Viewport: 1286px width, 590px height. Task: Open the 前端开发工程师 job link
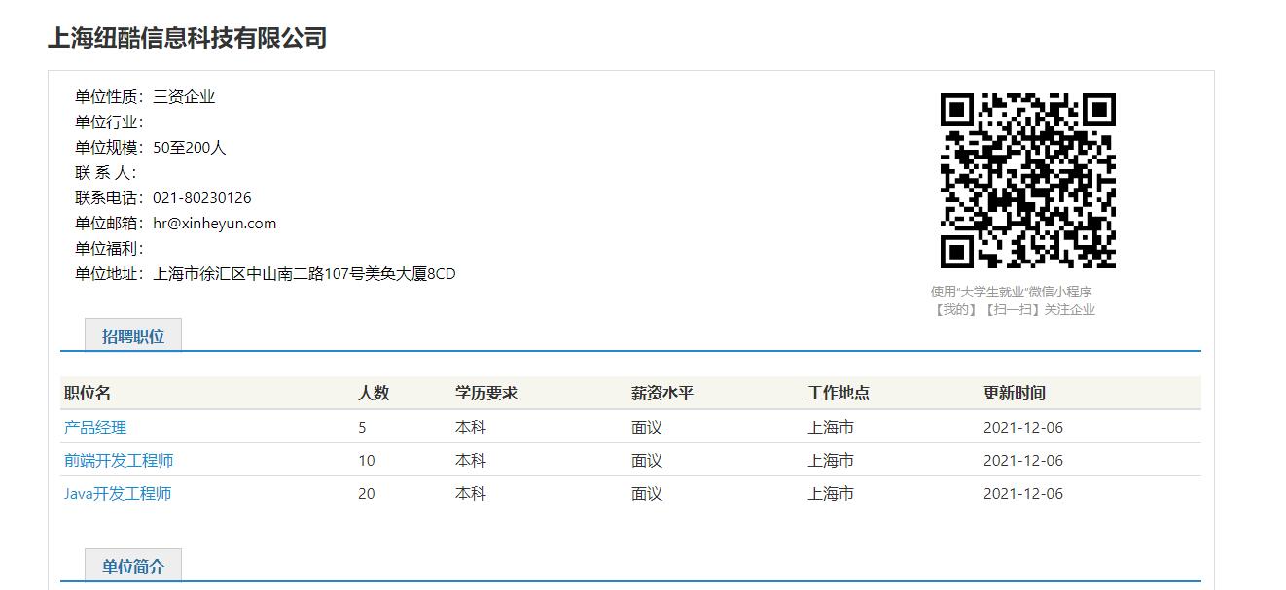coord(119,461)
